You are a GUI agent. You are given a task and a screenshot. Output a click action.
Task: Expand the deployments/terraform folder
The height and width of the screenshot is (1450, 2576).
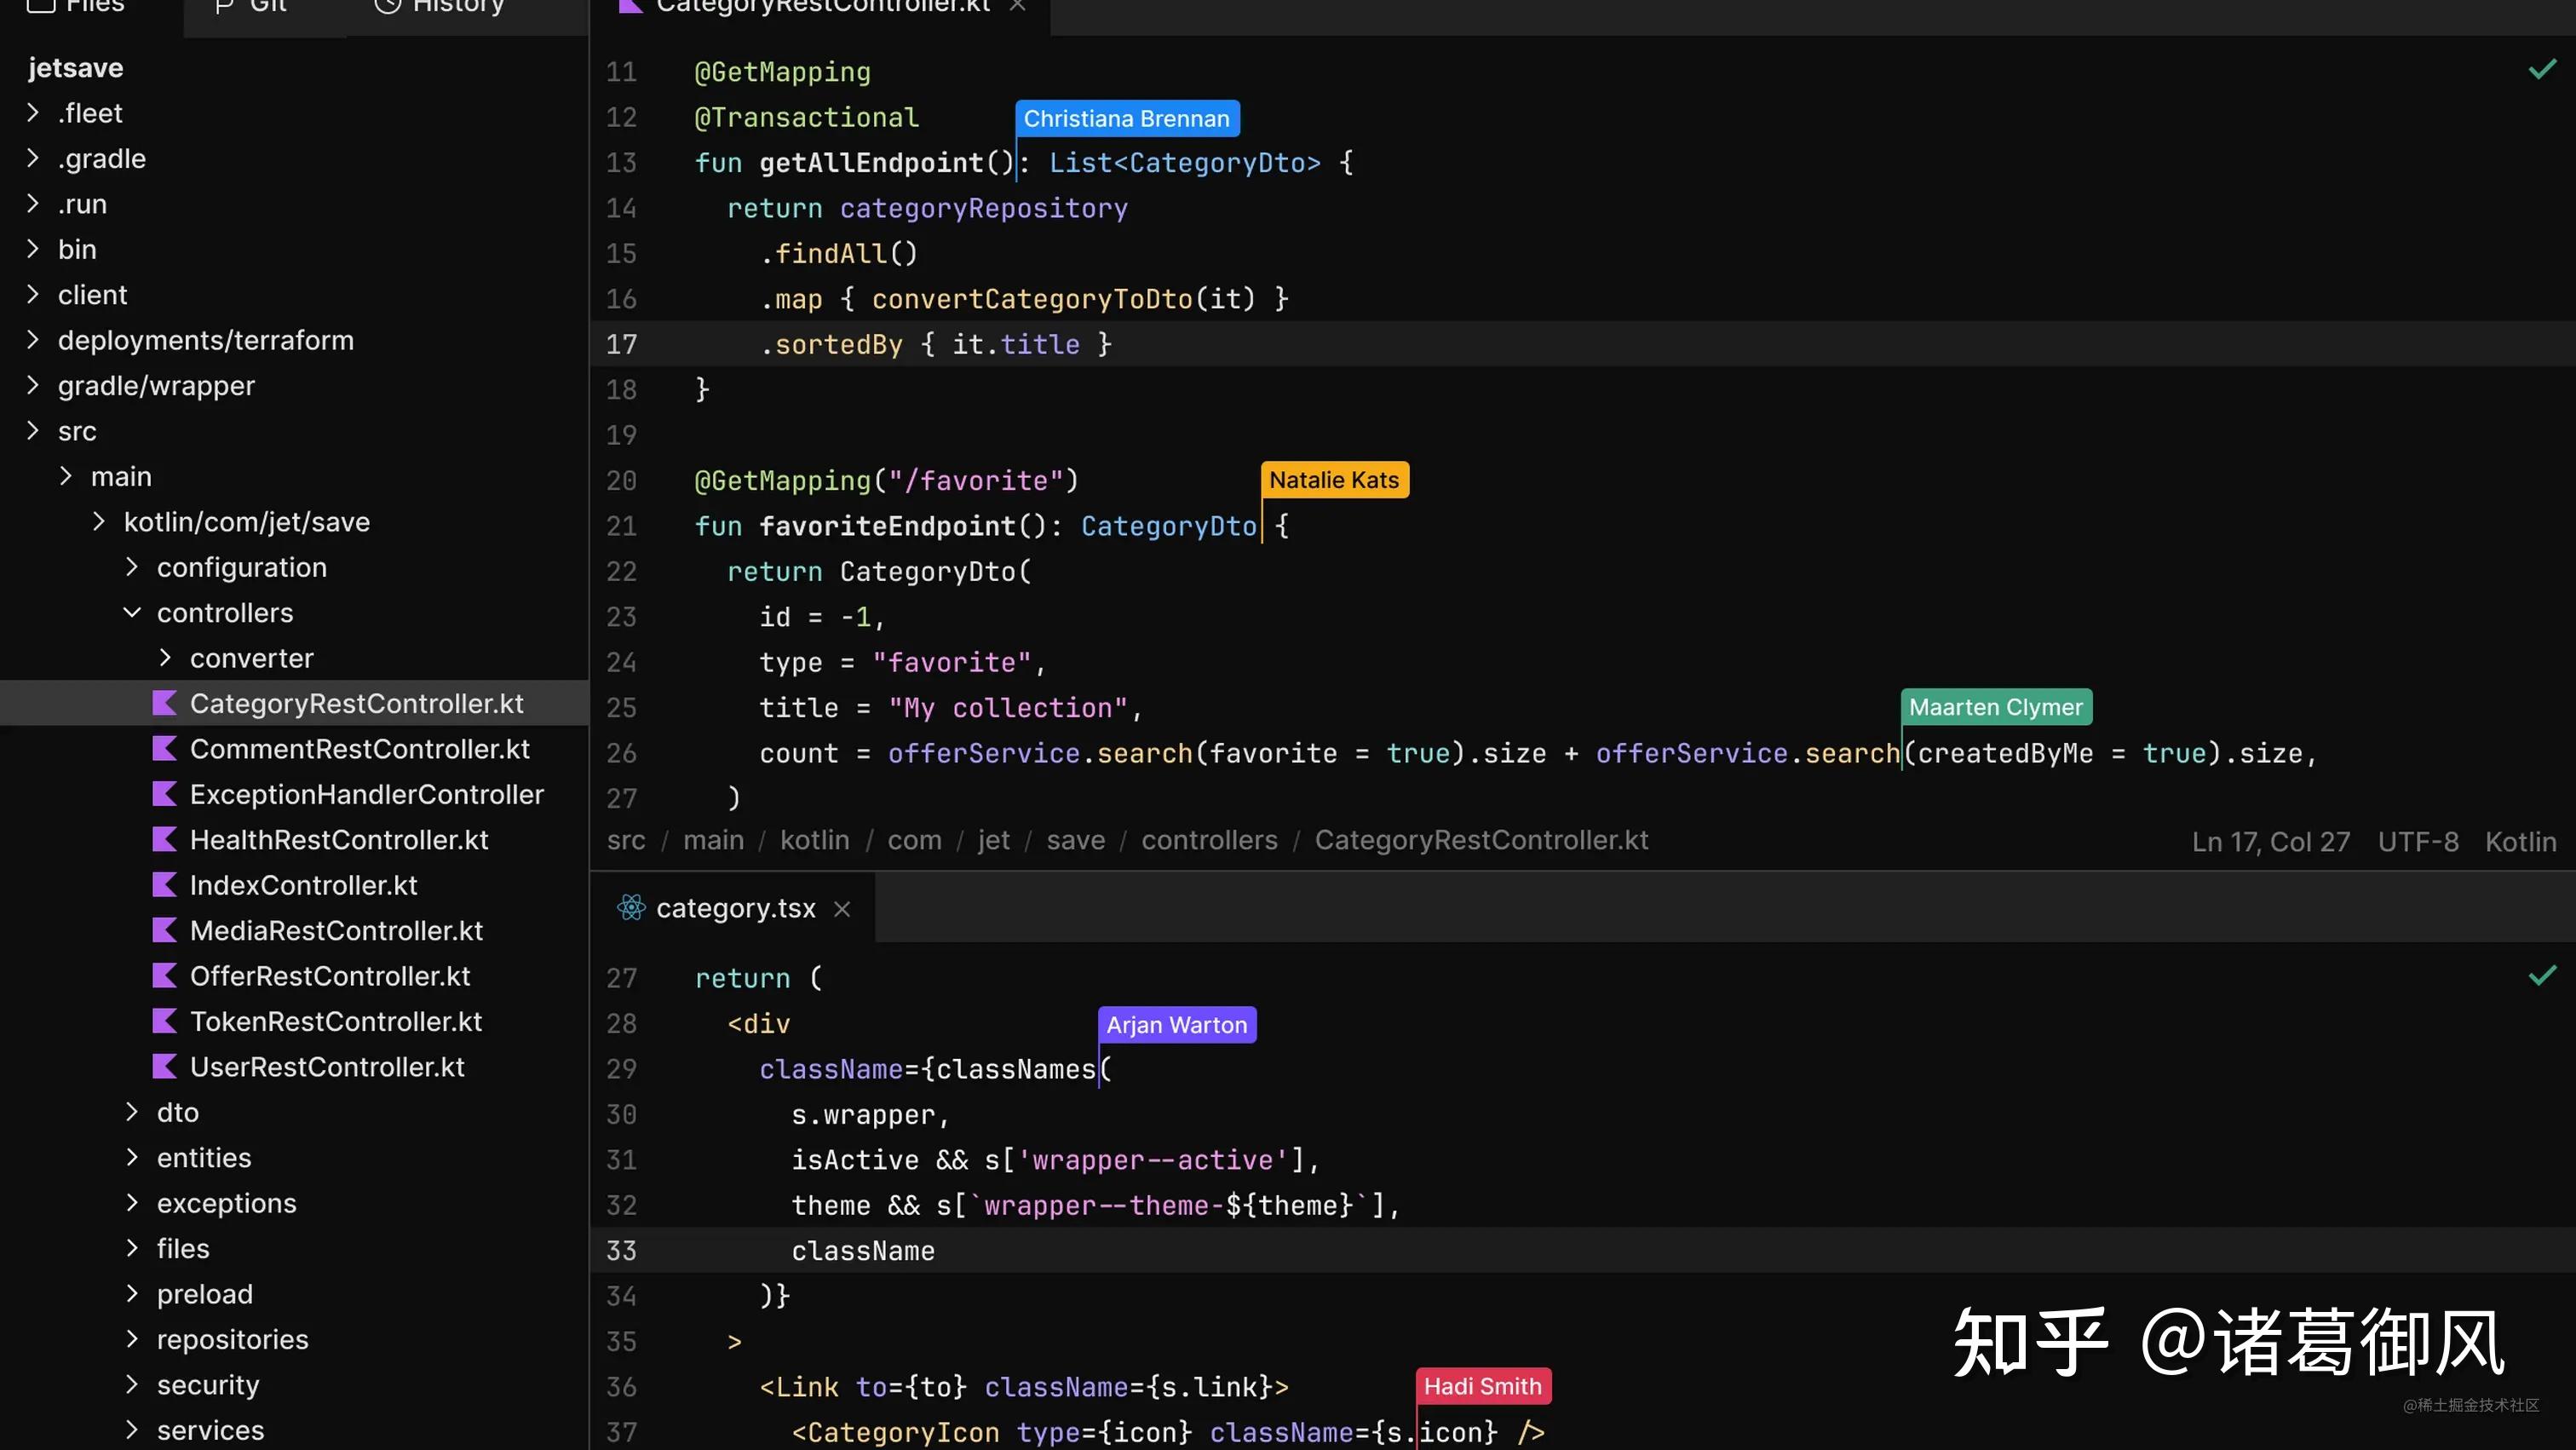pos(33,340)
